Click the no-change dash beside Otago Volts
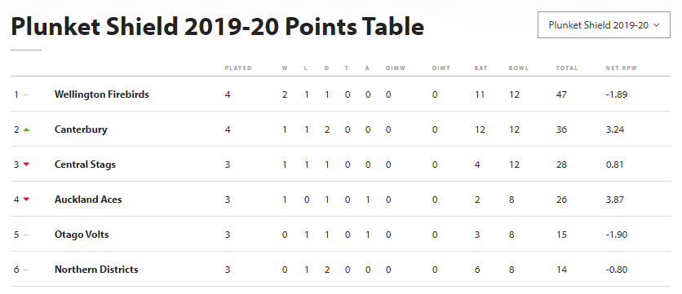 (26, 235)
